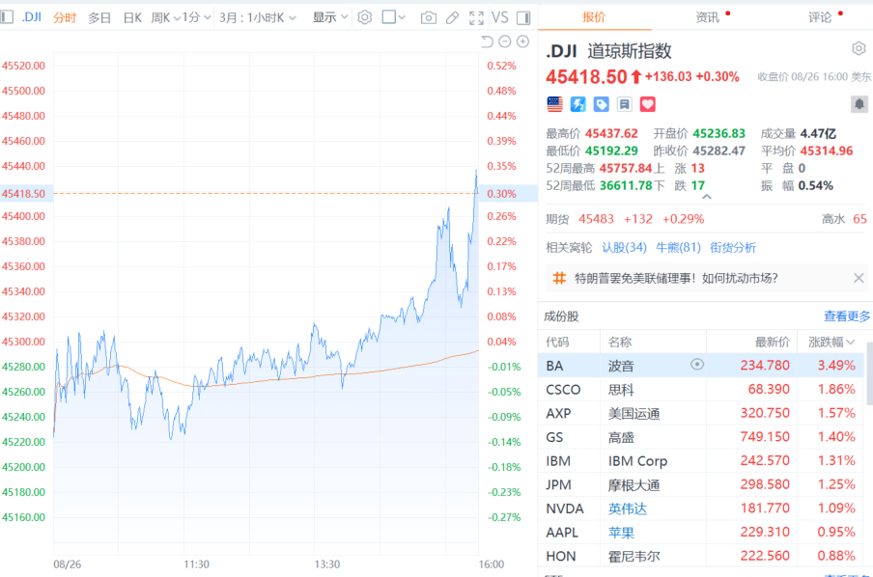
Task: Click the target icon in the 波音 row
Action: (x=697, y=365)
